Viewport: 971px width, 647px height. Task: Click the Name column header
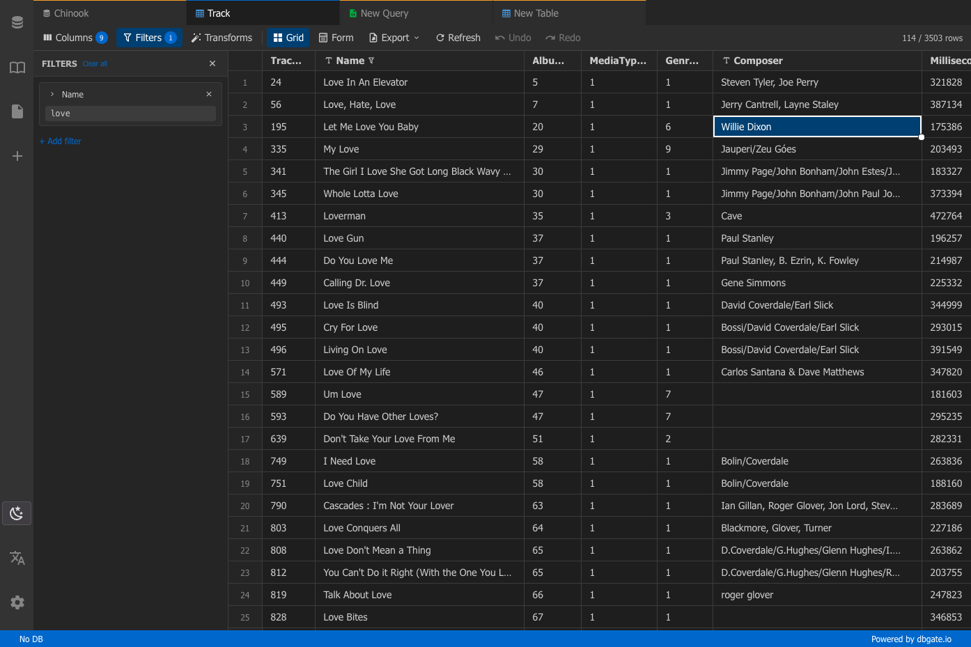(x=419, y=61)
